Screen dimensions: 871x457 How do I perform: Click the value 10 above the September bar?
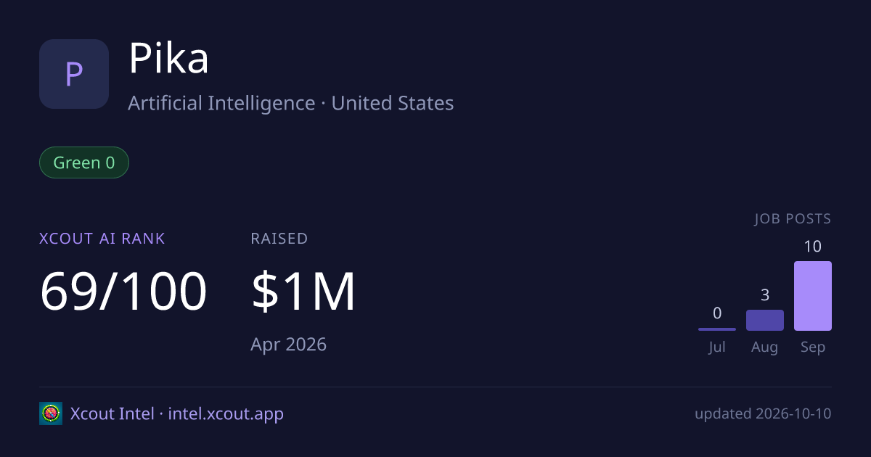pyautogui.click(x=813, y=247)
